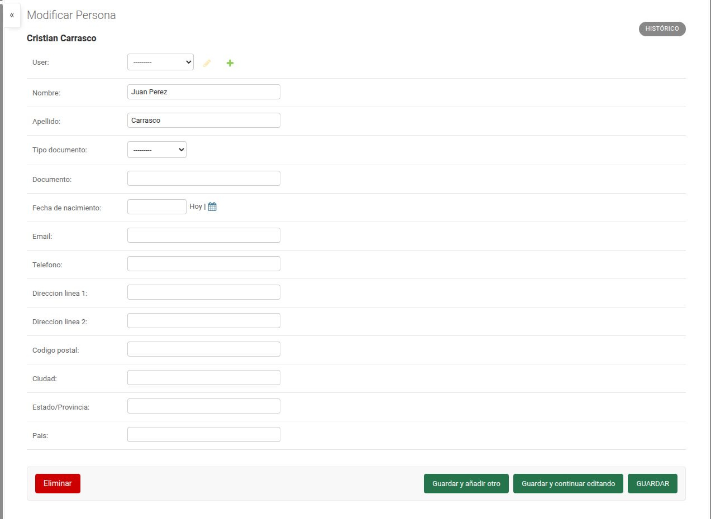Screen dimensions: 711x519
Task: Click the pencil icon to edit selected user
Action: click(x=207, y=63)
